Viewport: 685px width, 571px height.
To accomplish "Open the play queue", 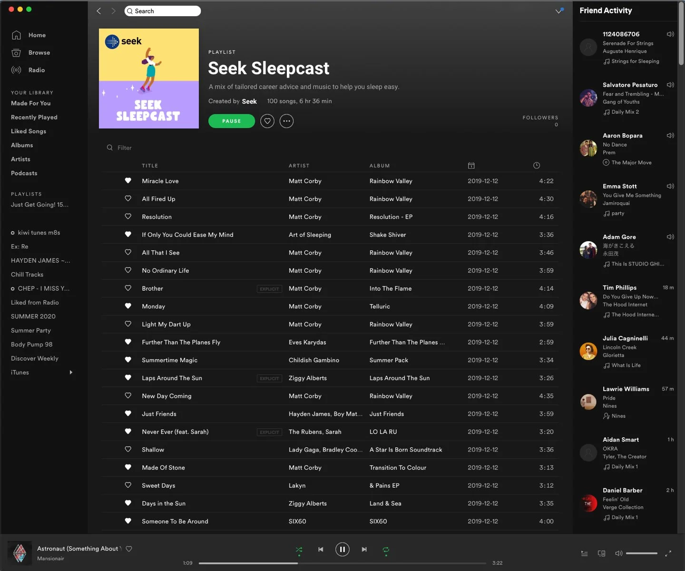I will [x=584, y=553].
